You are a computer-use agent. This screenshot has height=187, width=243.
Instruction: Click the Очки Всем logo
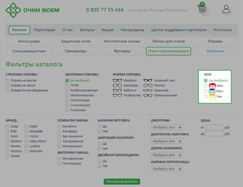[33, 10]
